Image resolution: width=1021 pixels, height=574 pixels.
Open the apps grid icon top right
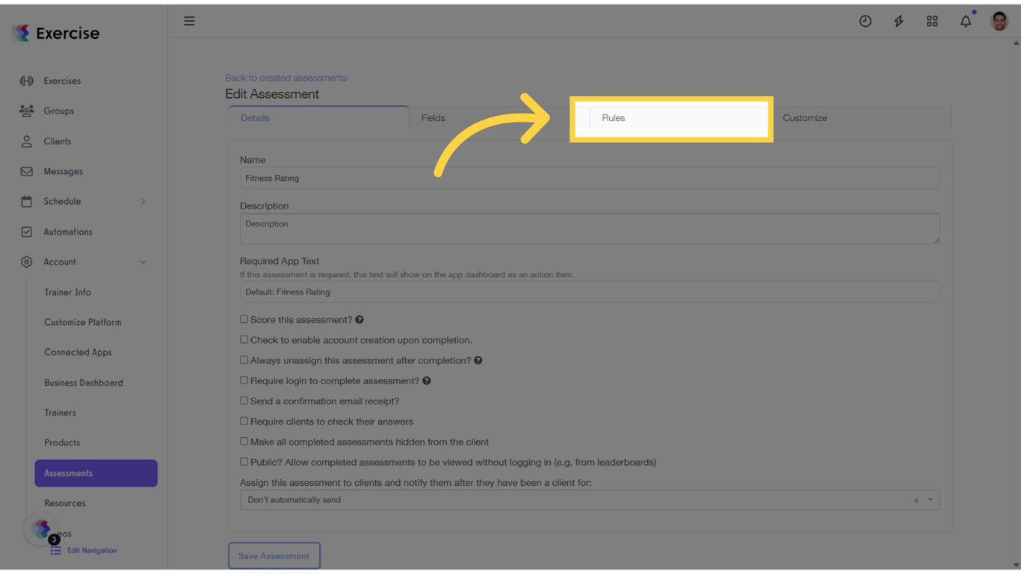coord(932,21)
